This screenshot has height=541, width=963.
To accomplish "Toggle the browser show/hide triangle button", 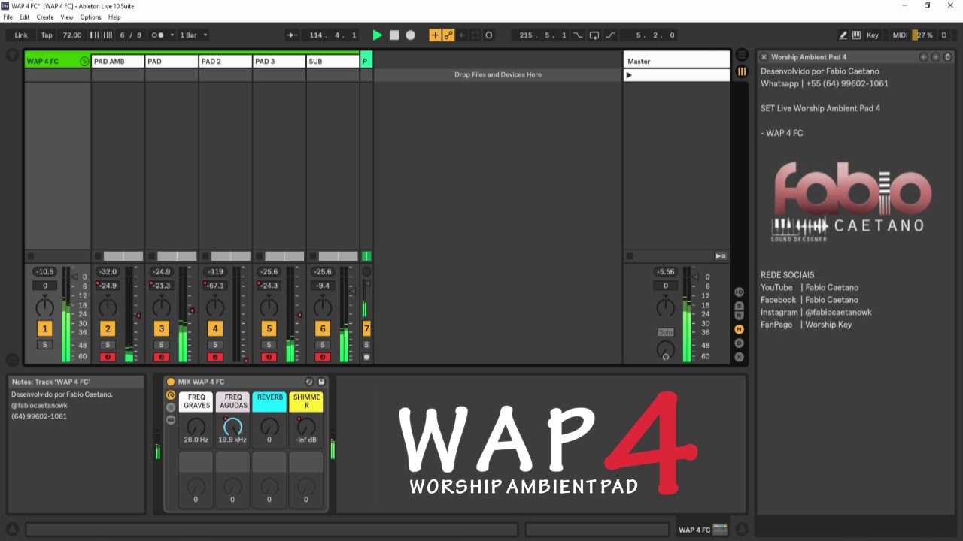I will point(12,55).
